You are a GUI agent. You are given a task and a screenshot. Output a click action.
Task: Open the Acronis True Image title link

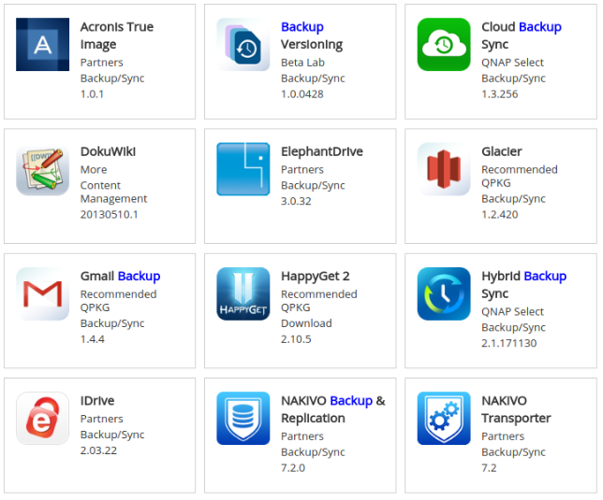117,36
